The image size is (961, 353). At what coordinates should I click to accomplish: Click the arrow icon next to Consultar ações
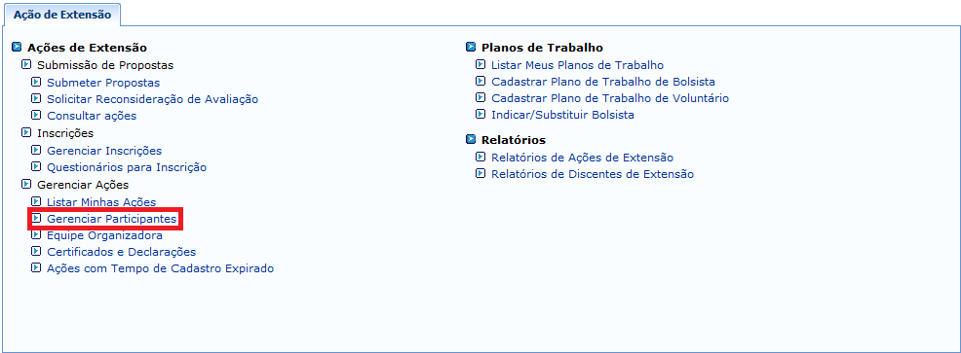[x=36, y=115]
